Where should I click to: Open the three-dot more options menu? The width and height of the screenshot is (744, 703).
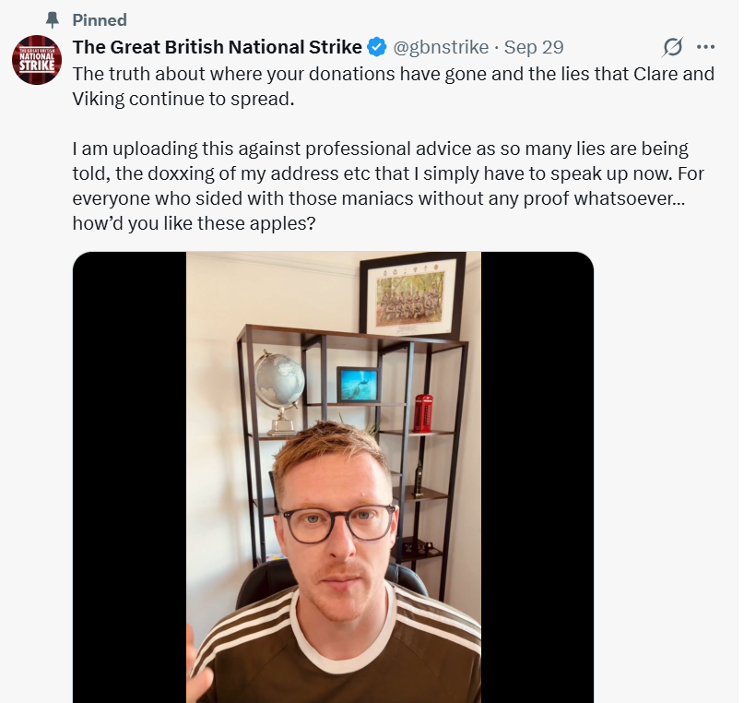(x=705, y=47)
